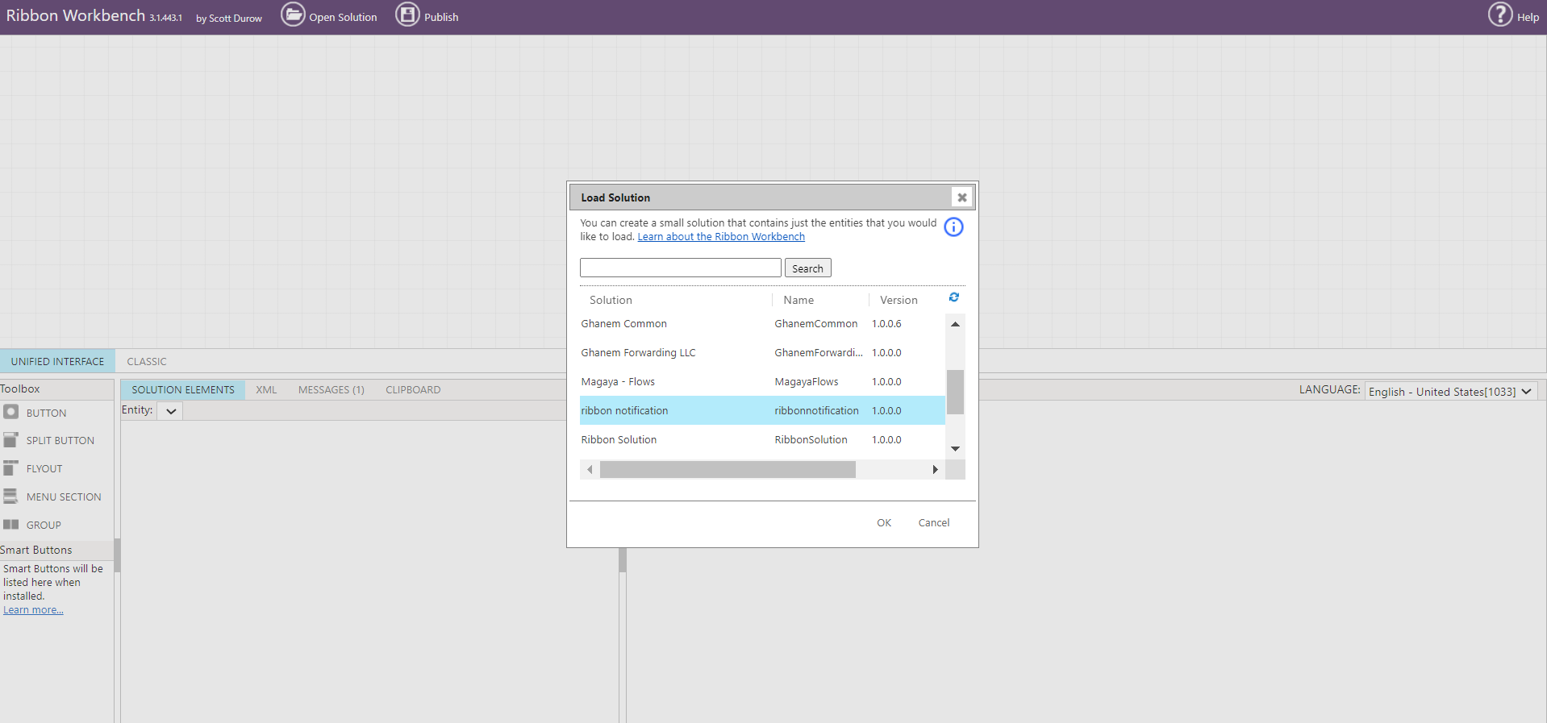Select the Group toolbox item
1547x723 pixels.
click(44, 526)
